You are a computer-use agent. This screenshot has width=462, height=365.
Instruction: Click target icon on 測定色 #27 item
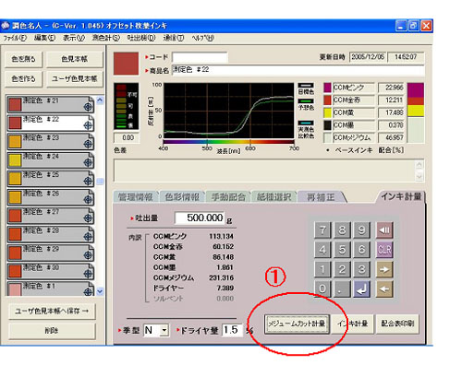click(88, 218)
